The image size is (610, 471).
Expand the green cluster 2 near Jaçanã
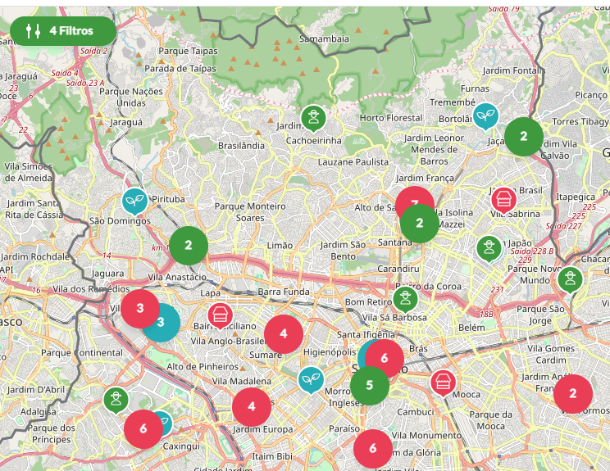click(523, 137)
